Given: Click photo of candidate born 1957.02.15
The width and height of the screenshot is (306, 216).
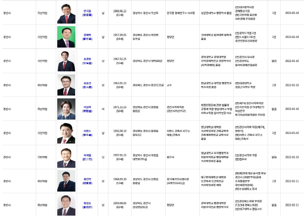Looking at the screenshot, I should click(66, 157).
